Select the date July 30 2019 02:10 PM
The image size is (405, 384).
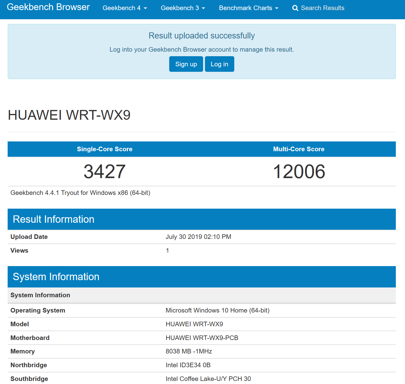[x=199, y=237]
